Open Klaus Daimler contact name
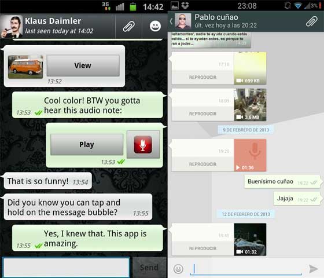 coord(53,21)
